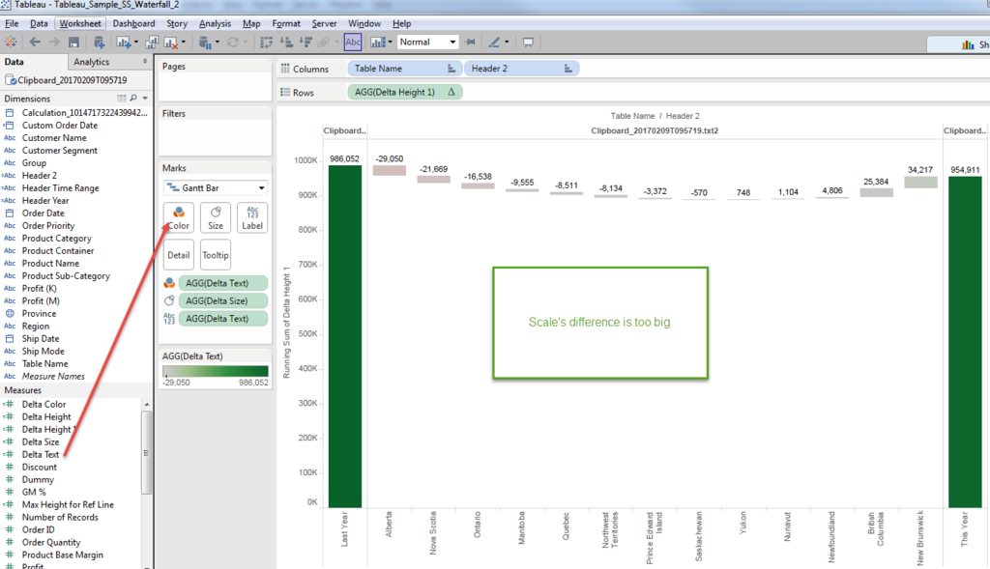The width and height of the screenshot is (990, 569).
Task: Open the pause auto updates dropdown arrow
Action: click(x=218, y=43)
